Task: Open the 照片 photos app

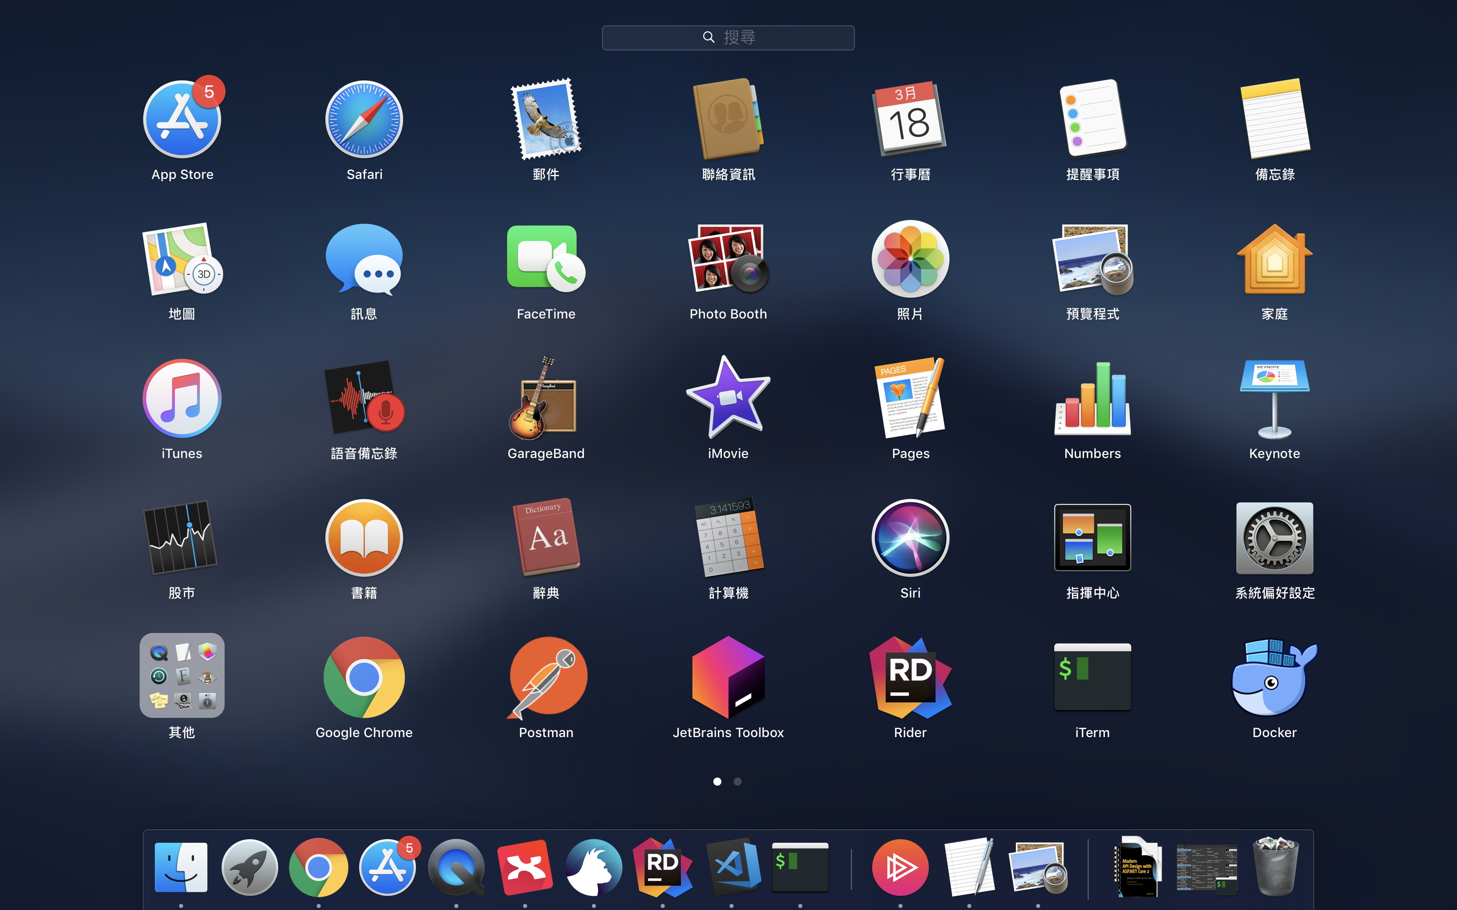Action: click(910, 259)
